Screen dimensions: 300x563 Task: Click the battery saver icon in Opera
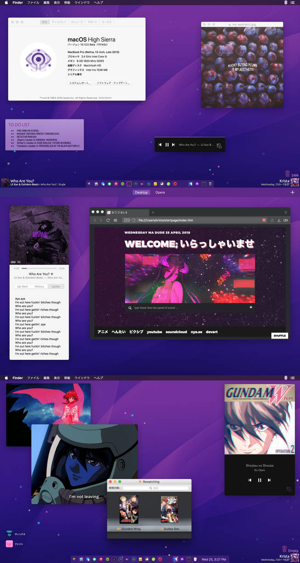[x=286, y=220]
